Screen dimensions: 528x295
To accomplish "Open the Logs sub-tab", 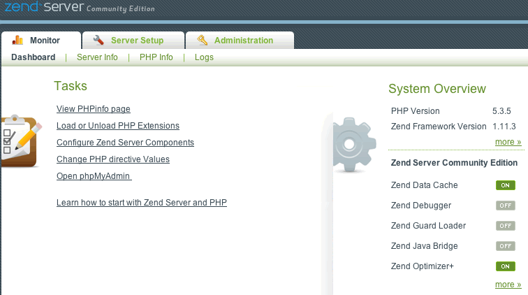I will [204, 57].
